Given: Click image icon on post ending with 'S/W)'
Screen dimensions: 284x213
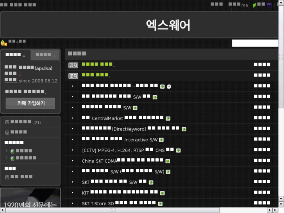Looking at the screenshot, I should click(x=168, y=172).
